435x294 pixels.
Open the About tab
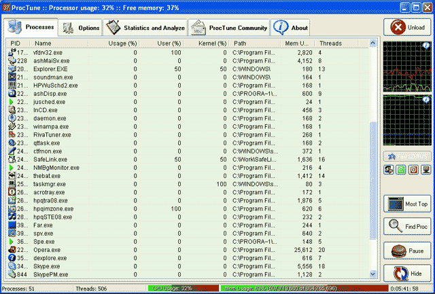[x=291, y=27]
